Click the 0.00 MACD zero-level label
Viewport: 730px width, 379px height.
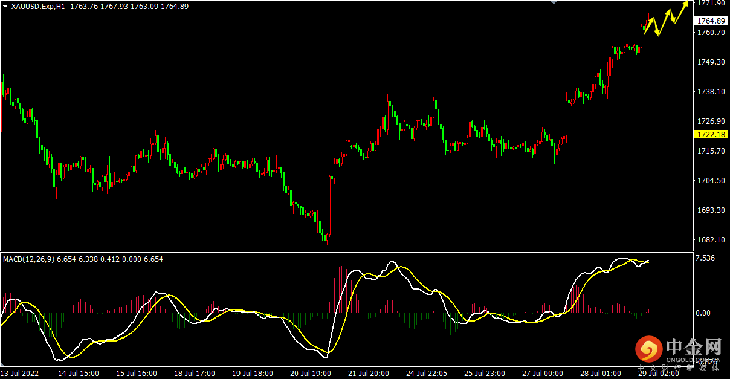tap(703, 313)
